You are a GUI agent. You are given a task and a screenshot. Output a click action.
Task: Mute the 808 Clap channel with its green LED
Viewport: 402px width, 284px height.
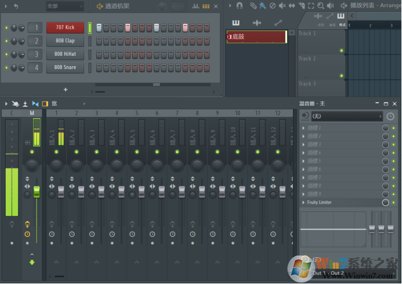[x=6, y=41]
